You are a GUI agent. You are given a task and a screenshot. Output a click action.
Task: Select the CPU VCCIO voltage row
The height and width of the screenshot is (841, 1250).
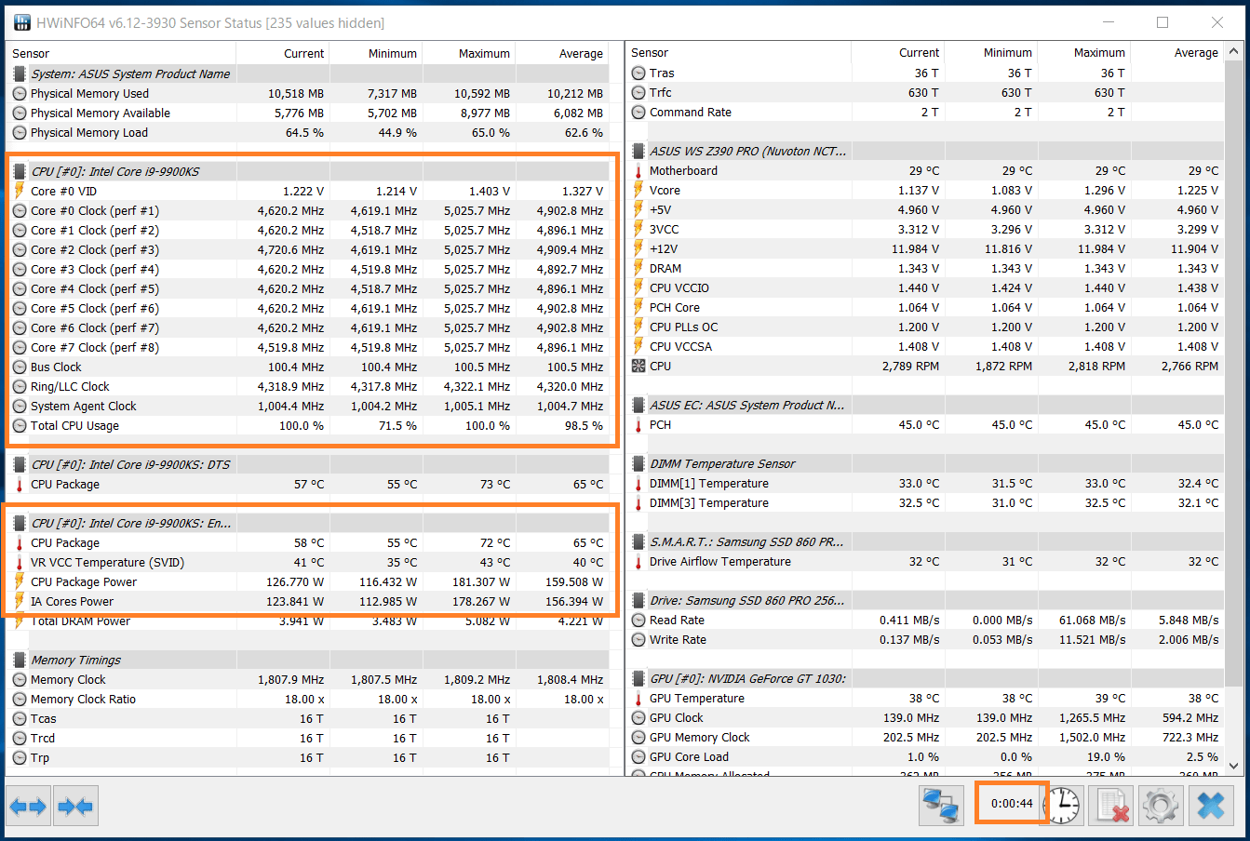pyautogui.click(x=925, y=287)
